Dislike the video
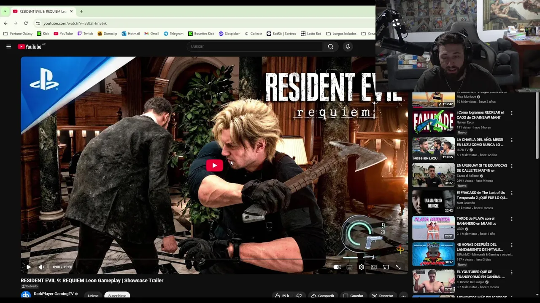Image resolution: width=540 pixels, height=303 pixels. [x=299, y=296]
